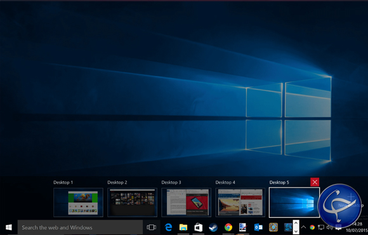The width and height of the screenshot is (368, 235).
Task: Open the network status tray icon
Action: pos(321,227)
